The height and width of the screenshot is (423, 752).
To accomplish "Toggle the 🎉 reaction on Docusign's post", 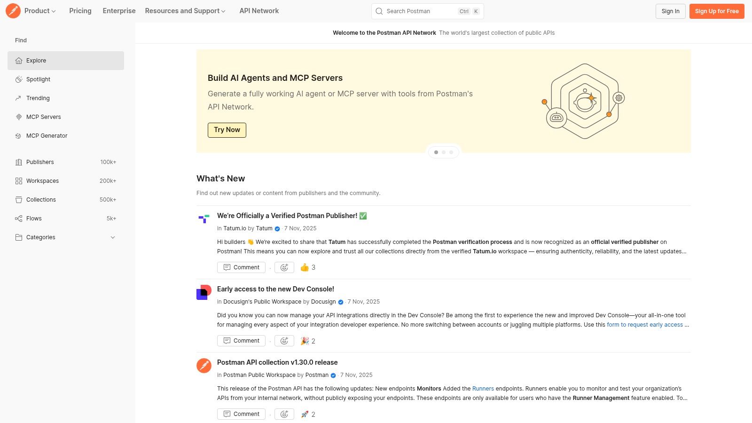I will point(307,340).
